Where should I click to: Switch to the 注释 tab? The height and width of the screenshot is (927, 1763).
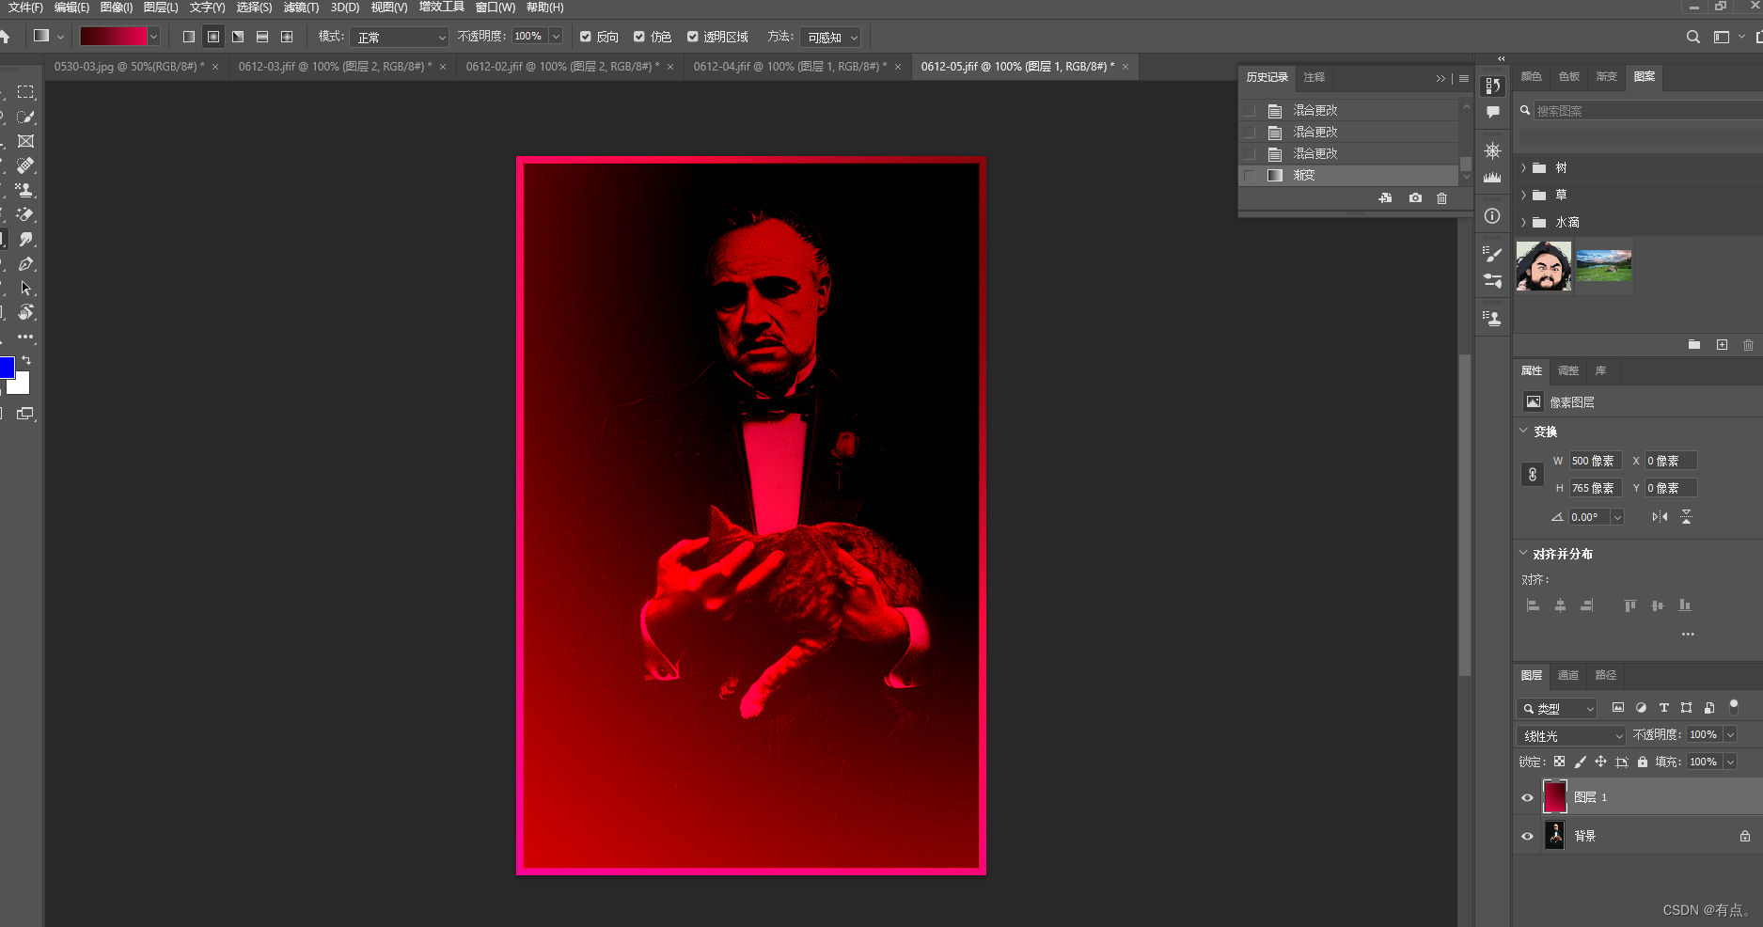tap(1314, 77)
